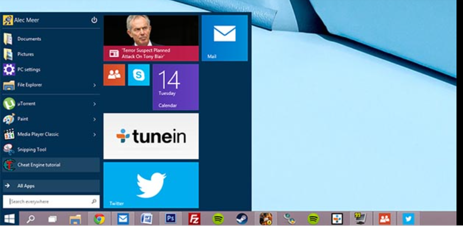Viewport: 463px width, 226px height.
Task: Open Steam from the taskbar
Action: [x=242, y=219]
